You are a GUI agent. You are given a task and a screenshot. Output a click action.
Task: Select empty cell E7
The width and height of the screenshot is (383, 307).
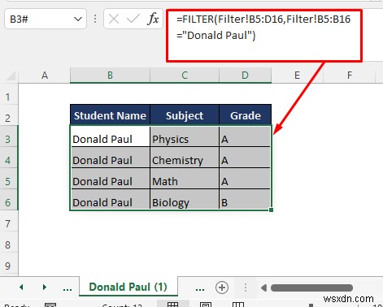tap(297, 221)
